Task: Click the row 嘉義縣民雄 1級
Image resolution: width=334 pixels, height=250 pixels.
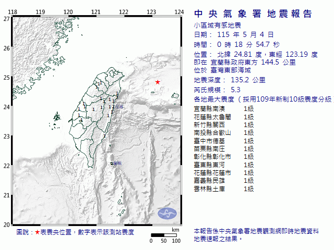Action: pos(224,181)
